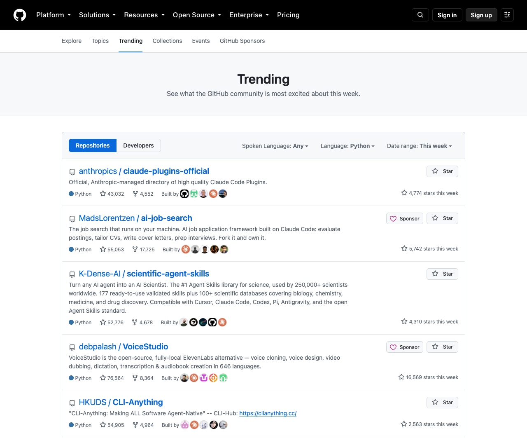Expand the Solutions menu
This screenshot has height=438, width=527.
pyautogui.click(x=97, y=15)
